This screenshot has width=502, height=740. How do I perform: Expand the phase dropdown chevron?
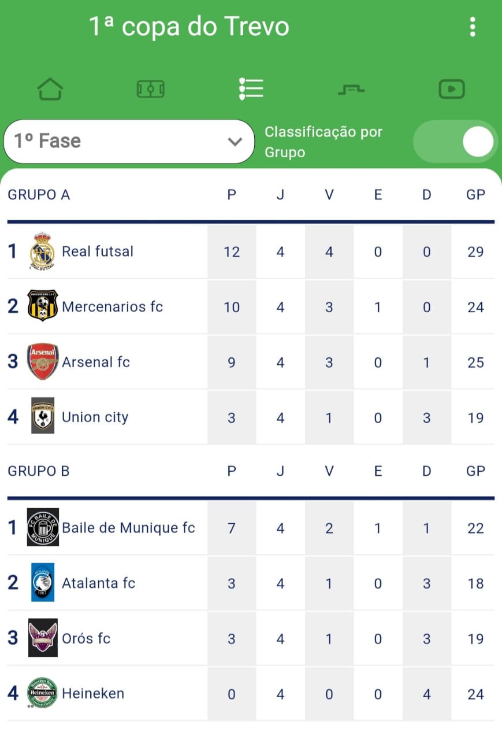pos(234,141)
